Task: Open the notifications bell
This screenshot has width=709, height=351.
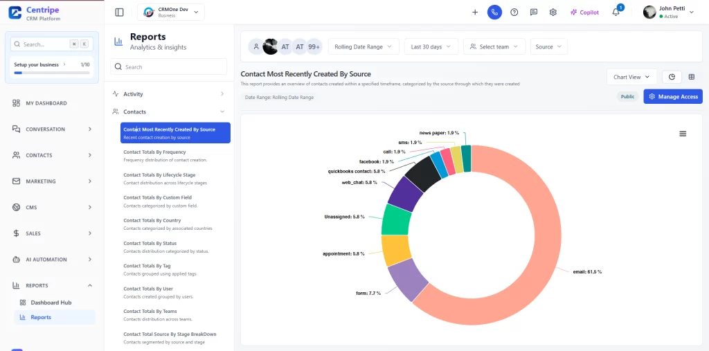Action: (x=616, y=12)
